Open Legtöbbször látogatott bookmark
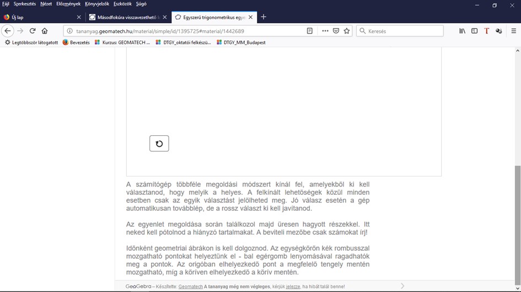 31,42
